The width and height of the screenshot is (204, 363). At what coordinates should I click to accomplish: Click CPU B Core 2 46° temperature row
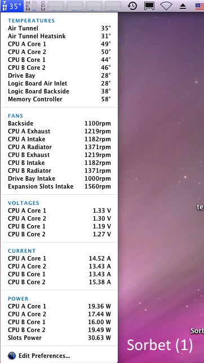pyautogui.click(x=59, y=68)
